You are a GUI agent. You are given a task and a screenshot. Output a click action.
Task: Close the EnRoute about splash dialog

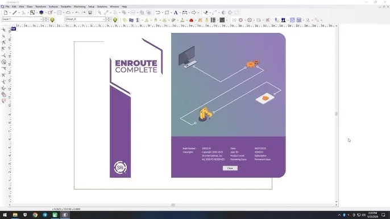230,168
